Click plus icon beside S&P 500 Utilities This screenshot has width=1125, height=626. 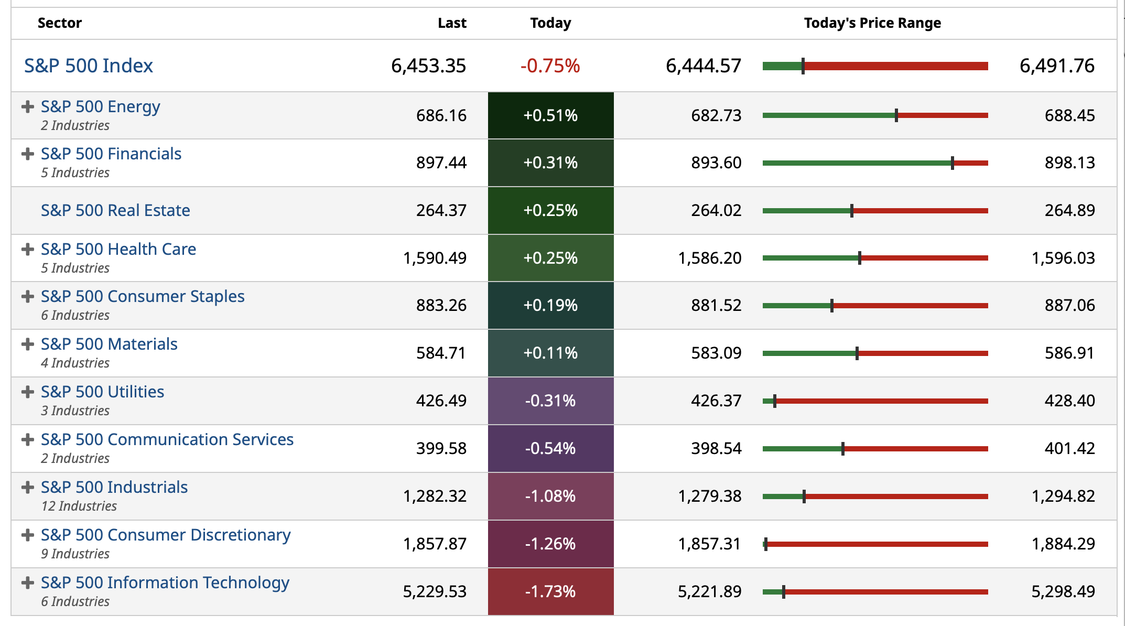[28, 392]
